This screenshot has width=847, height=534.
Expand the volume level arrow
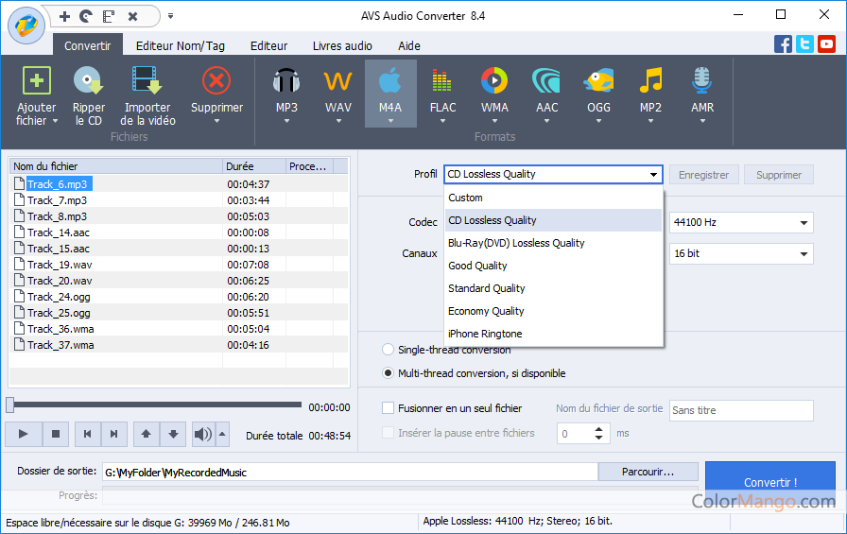222,434
